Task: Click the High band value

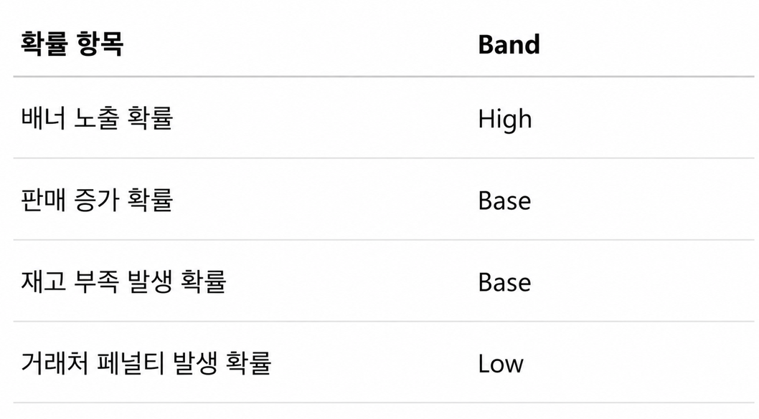Action: coord(505,120)
